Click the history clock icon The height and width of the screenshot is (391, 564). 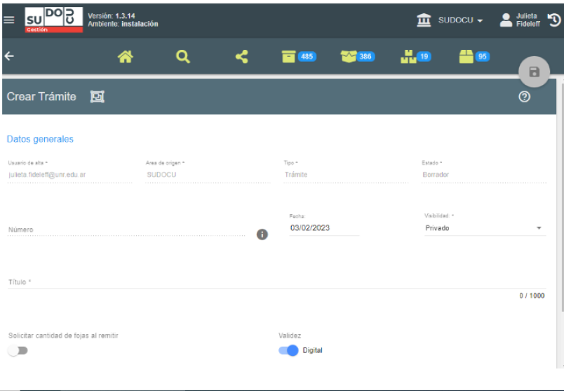click(x=554, y=20)
